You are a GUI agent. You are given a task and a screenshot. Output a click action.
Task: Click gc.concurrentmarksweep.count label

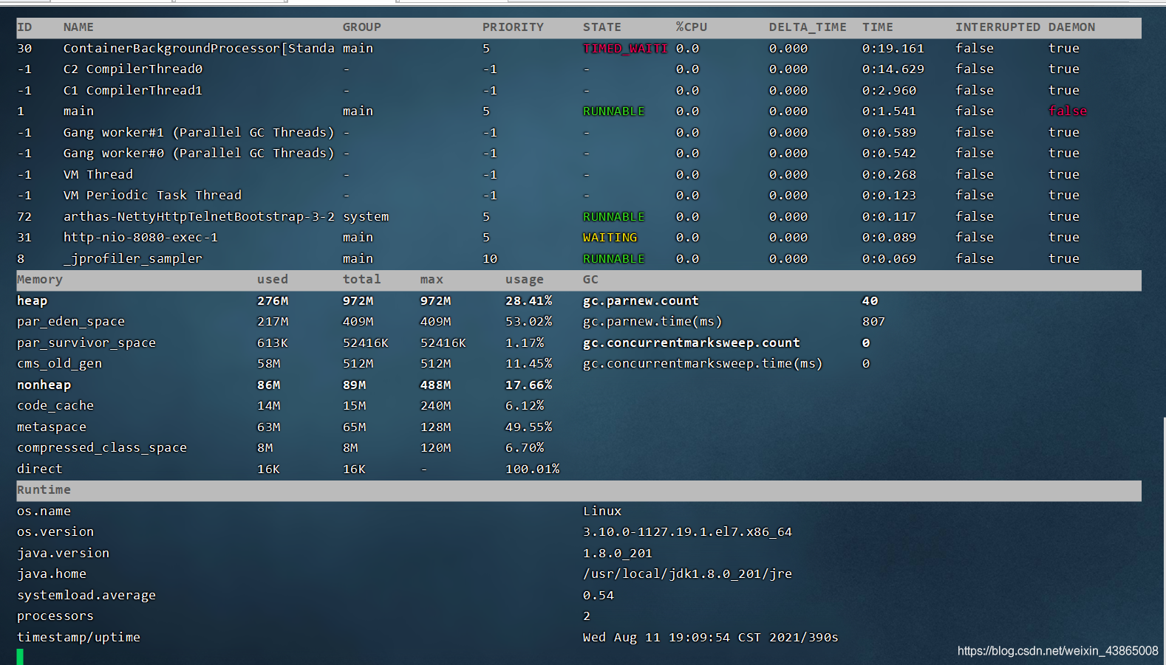tap(692, 342)
